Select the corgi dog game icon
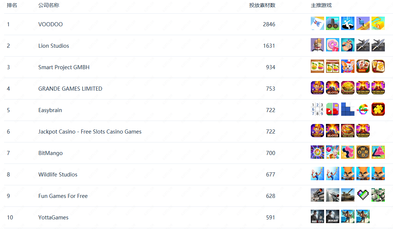 coord(348,66)
